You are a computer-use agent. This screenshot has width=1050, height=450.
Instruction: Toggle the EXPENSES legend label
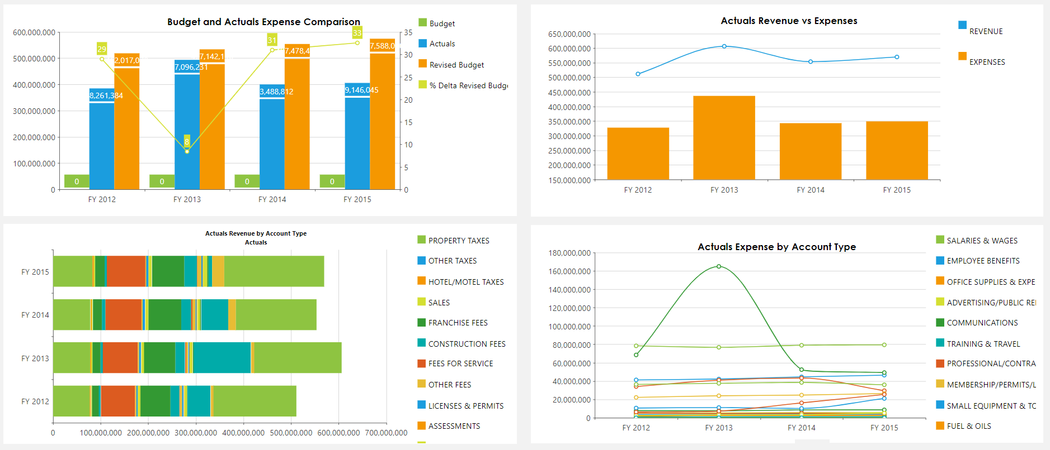[987, 62]
